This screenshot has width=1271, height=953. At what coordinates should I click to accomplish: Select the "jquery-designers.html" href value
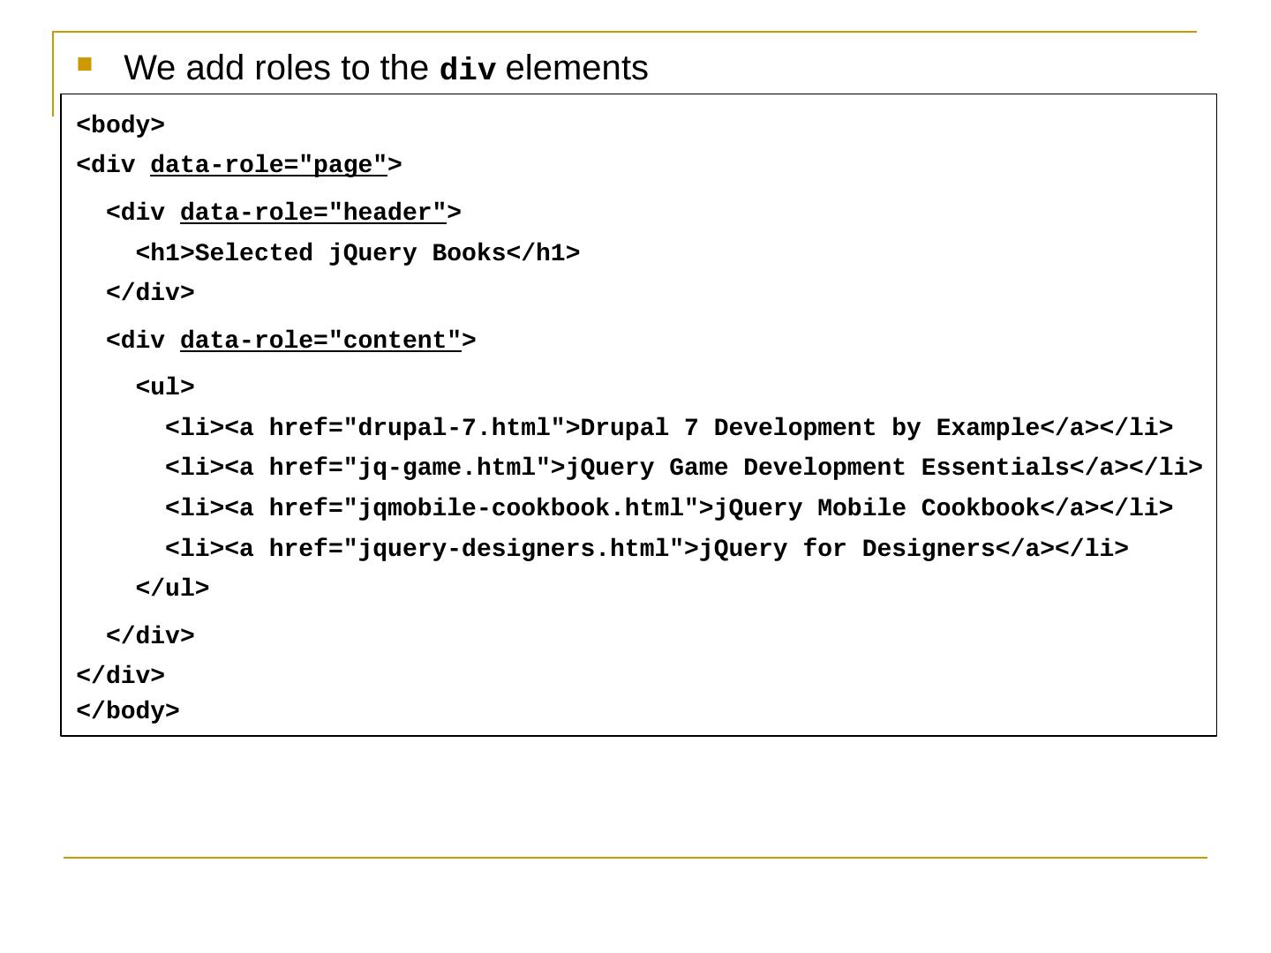[x=513, y=549]
